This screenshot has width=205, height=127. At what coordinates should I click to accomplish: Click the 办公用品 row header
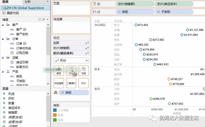tap(100, 25)
